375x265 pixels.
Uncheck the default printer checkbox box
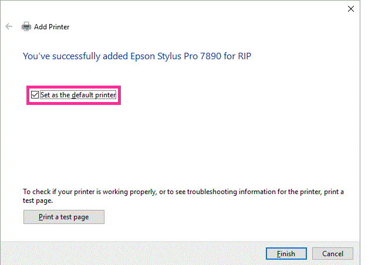[x=35, y=94]
